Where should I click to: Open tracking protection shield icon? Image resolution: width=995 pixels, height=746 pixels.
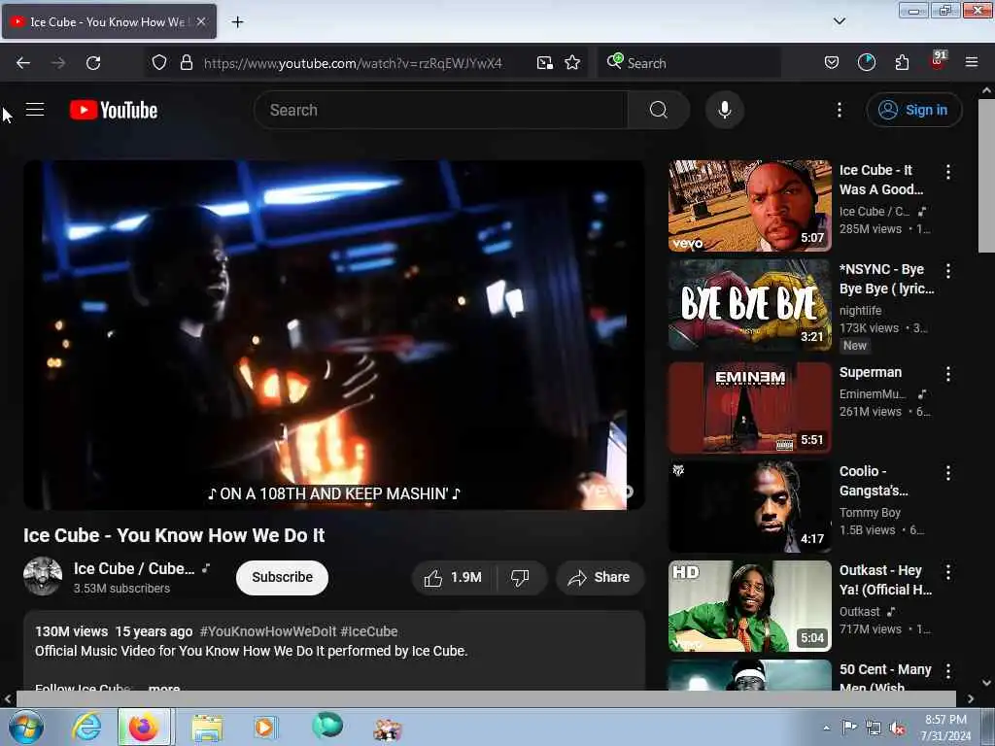tap(159, 63)
